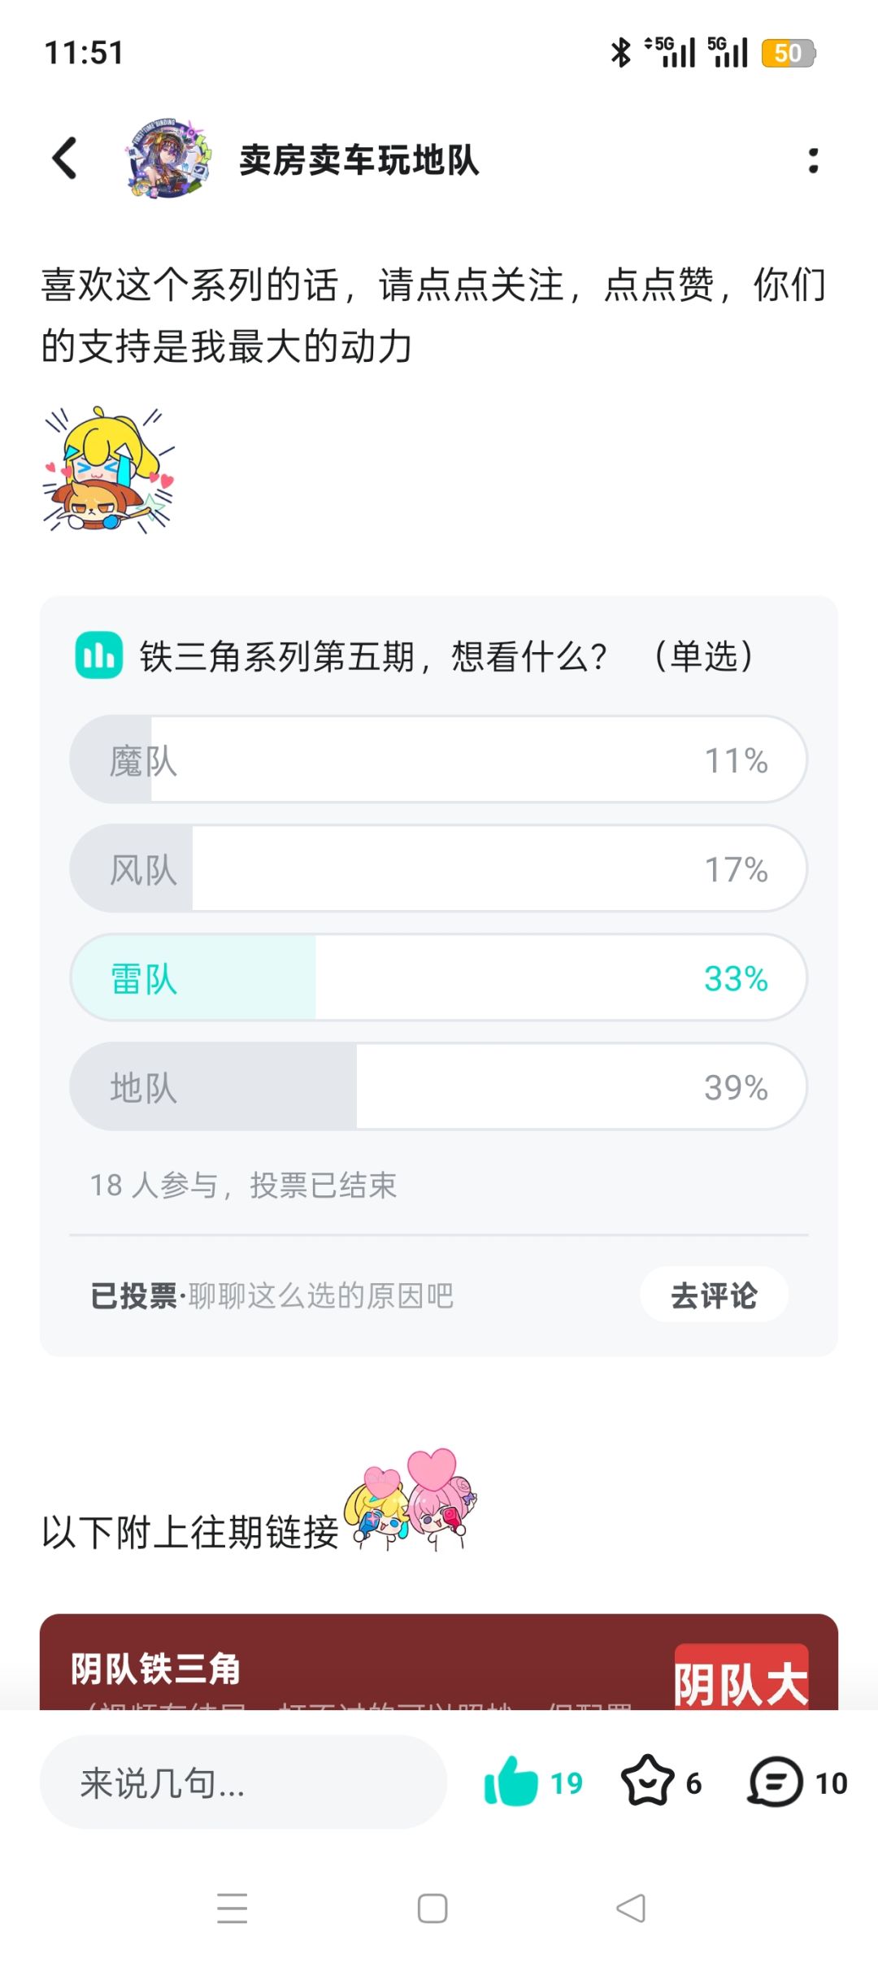Tap the back arrow icon
Screen dimensions: 878x1963
[x=65, y=158]
